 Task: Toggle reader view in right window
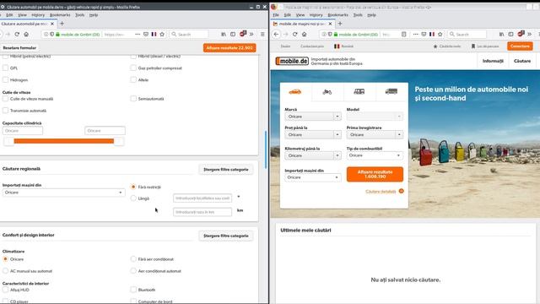[x=403, y=34]
